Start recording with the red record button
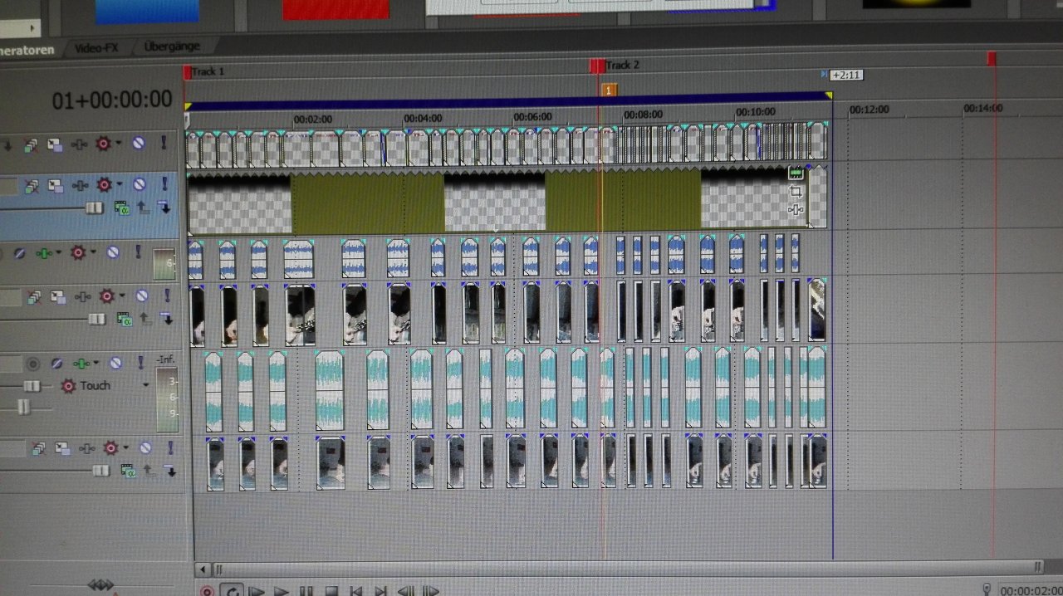Screen dimensions: 1063x596 coord(207,591)
